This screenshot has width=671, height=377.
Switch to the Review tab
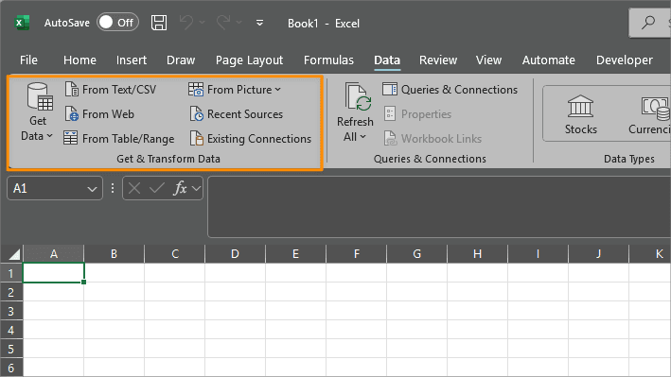point(438,60)
